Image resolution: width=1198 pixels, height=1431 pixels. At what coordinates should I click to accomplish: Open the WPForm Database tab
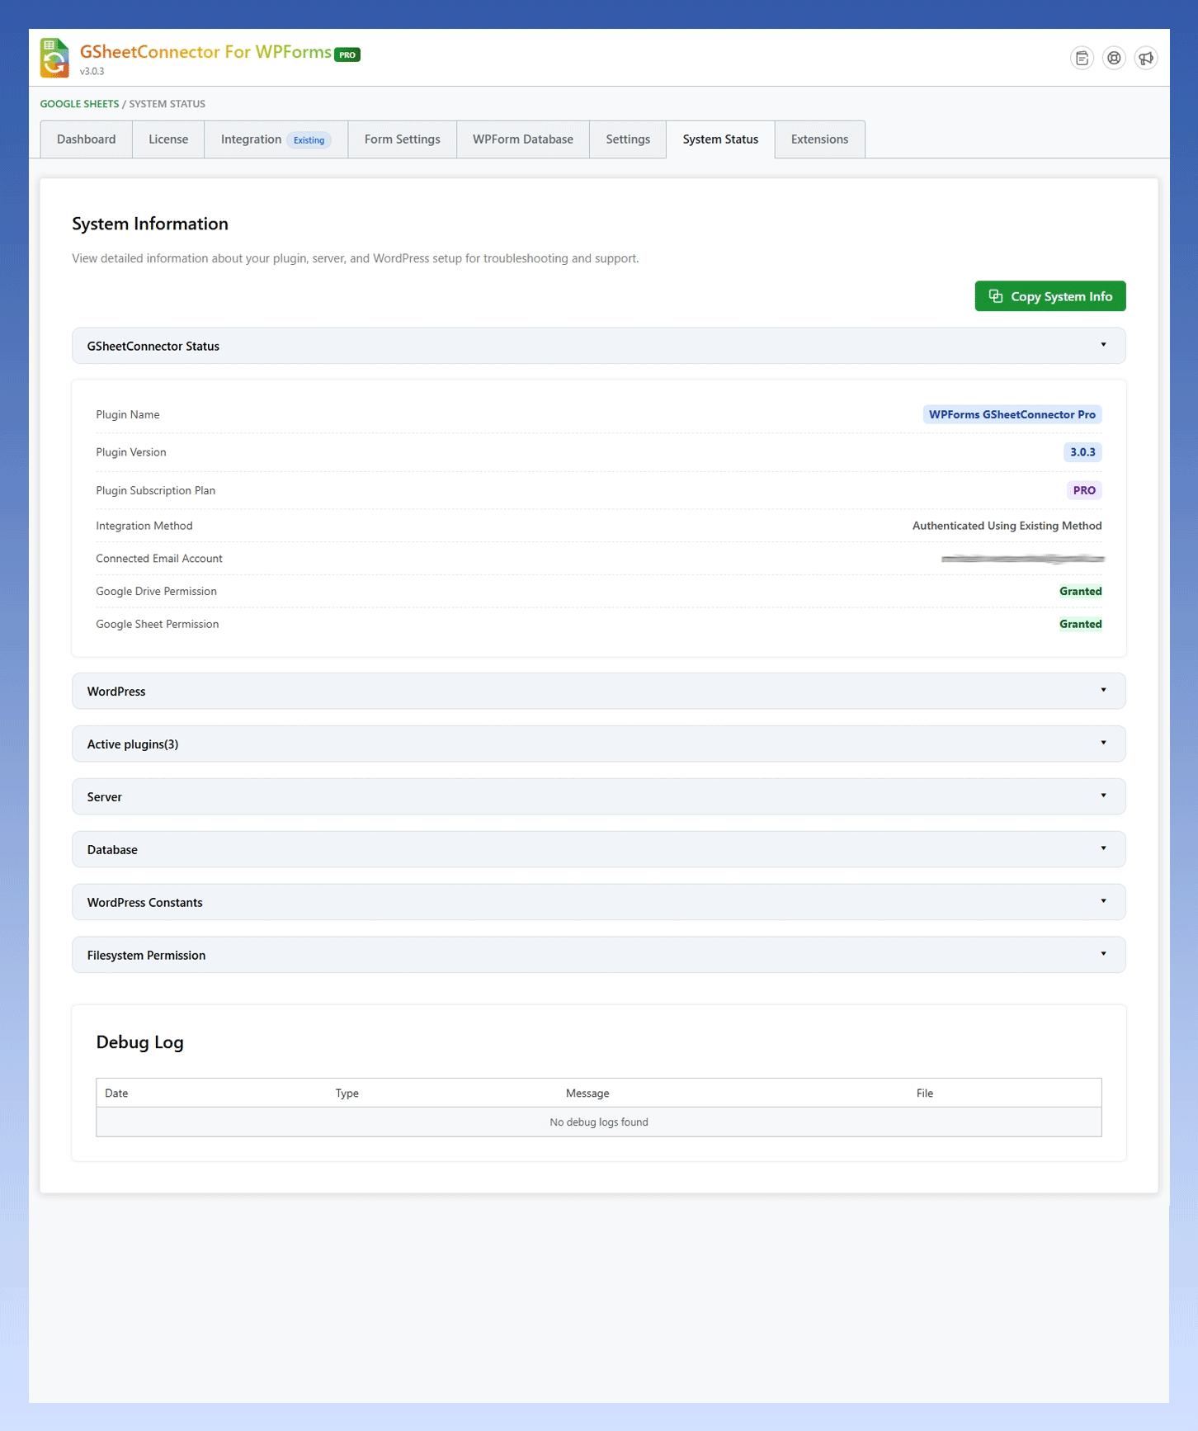tap(523, 139)
